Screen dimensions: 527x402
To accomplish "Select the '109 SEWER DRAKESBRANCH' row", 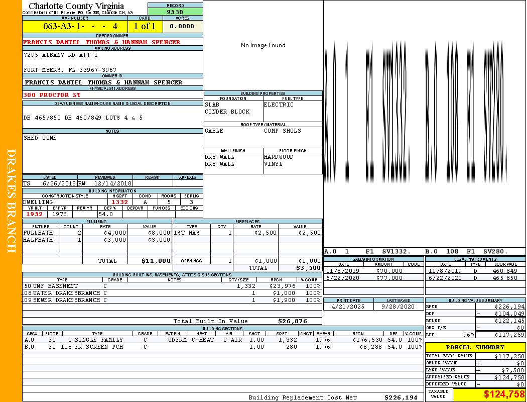I will (172, 300).
